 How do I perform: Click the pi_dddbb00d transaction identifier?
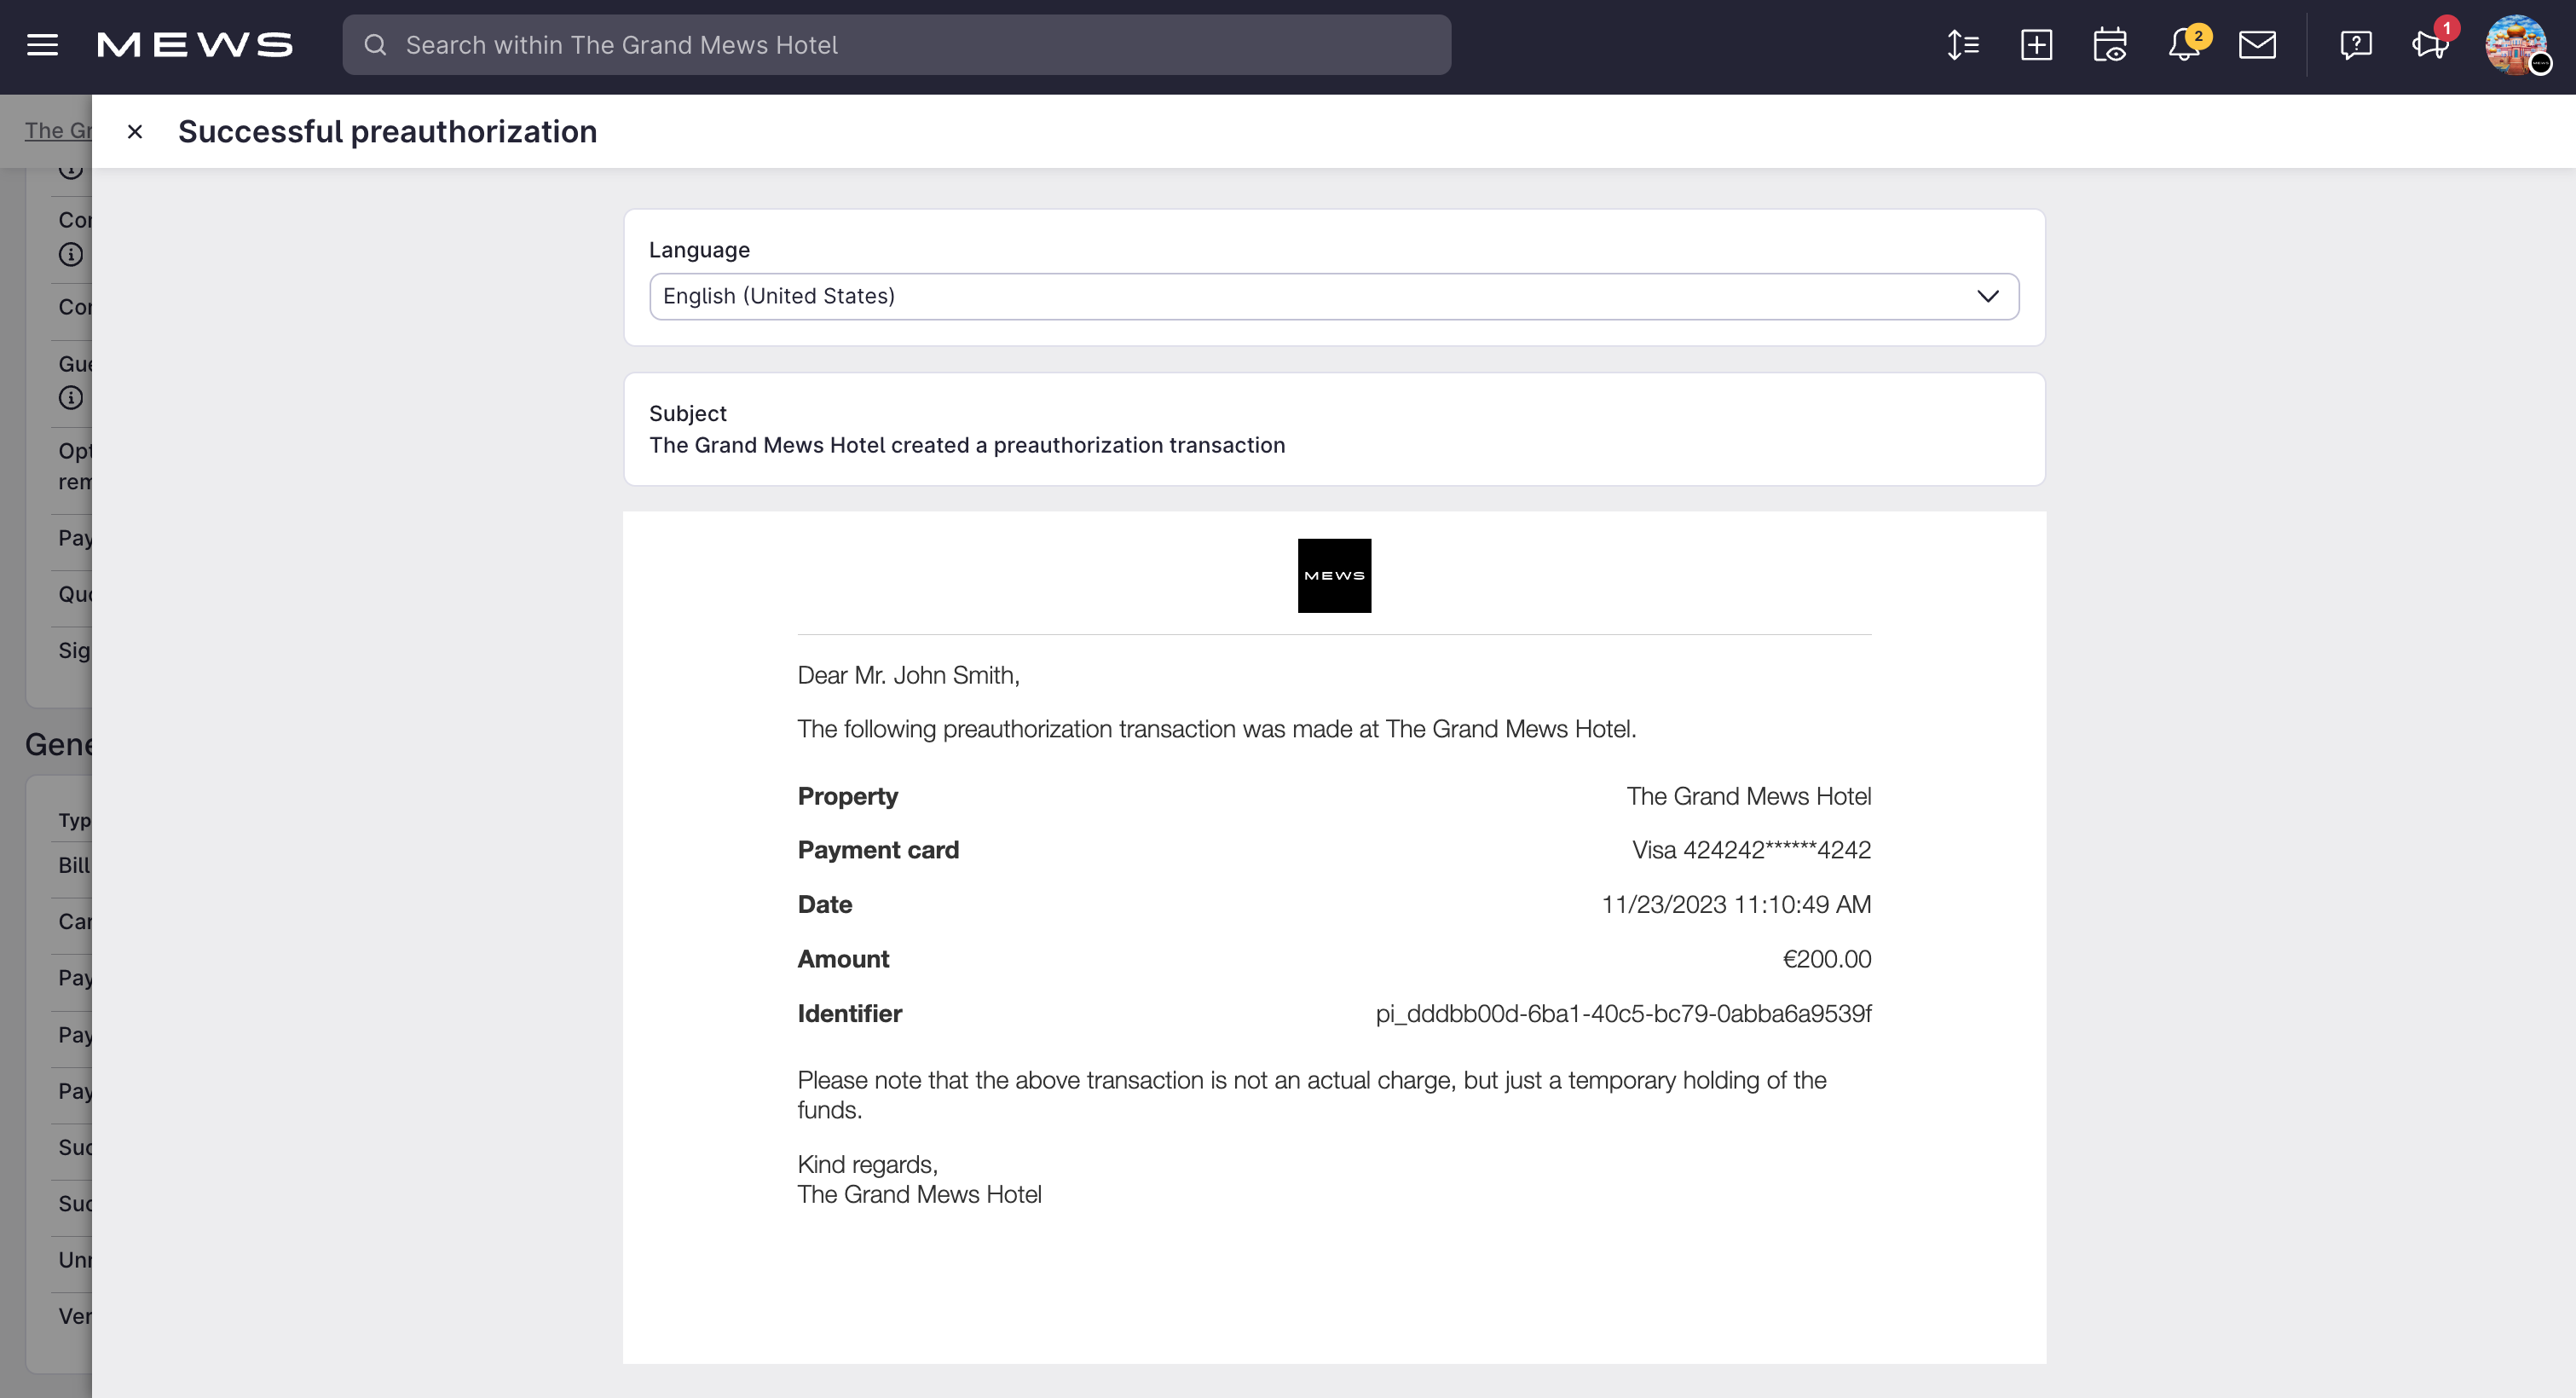(1623, 1014)
